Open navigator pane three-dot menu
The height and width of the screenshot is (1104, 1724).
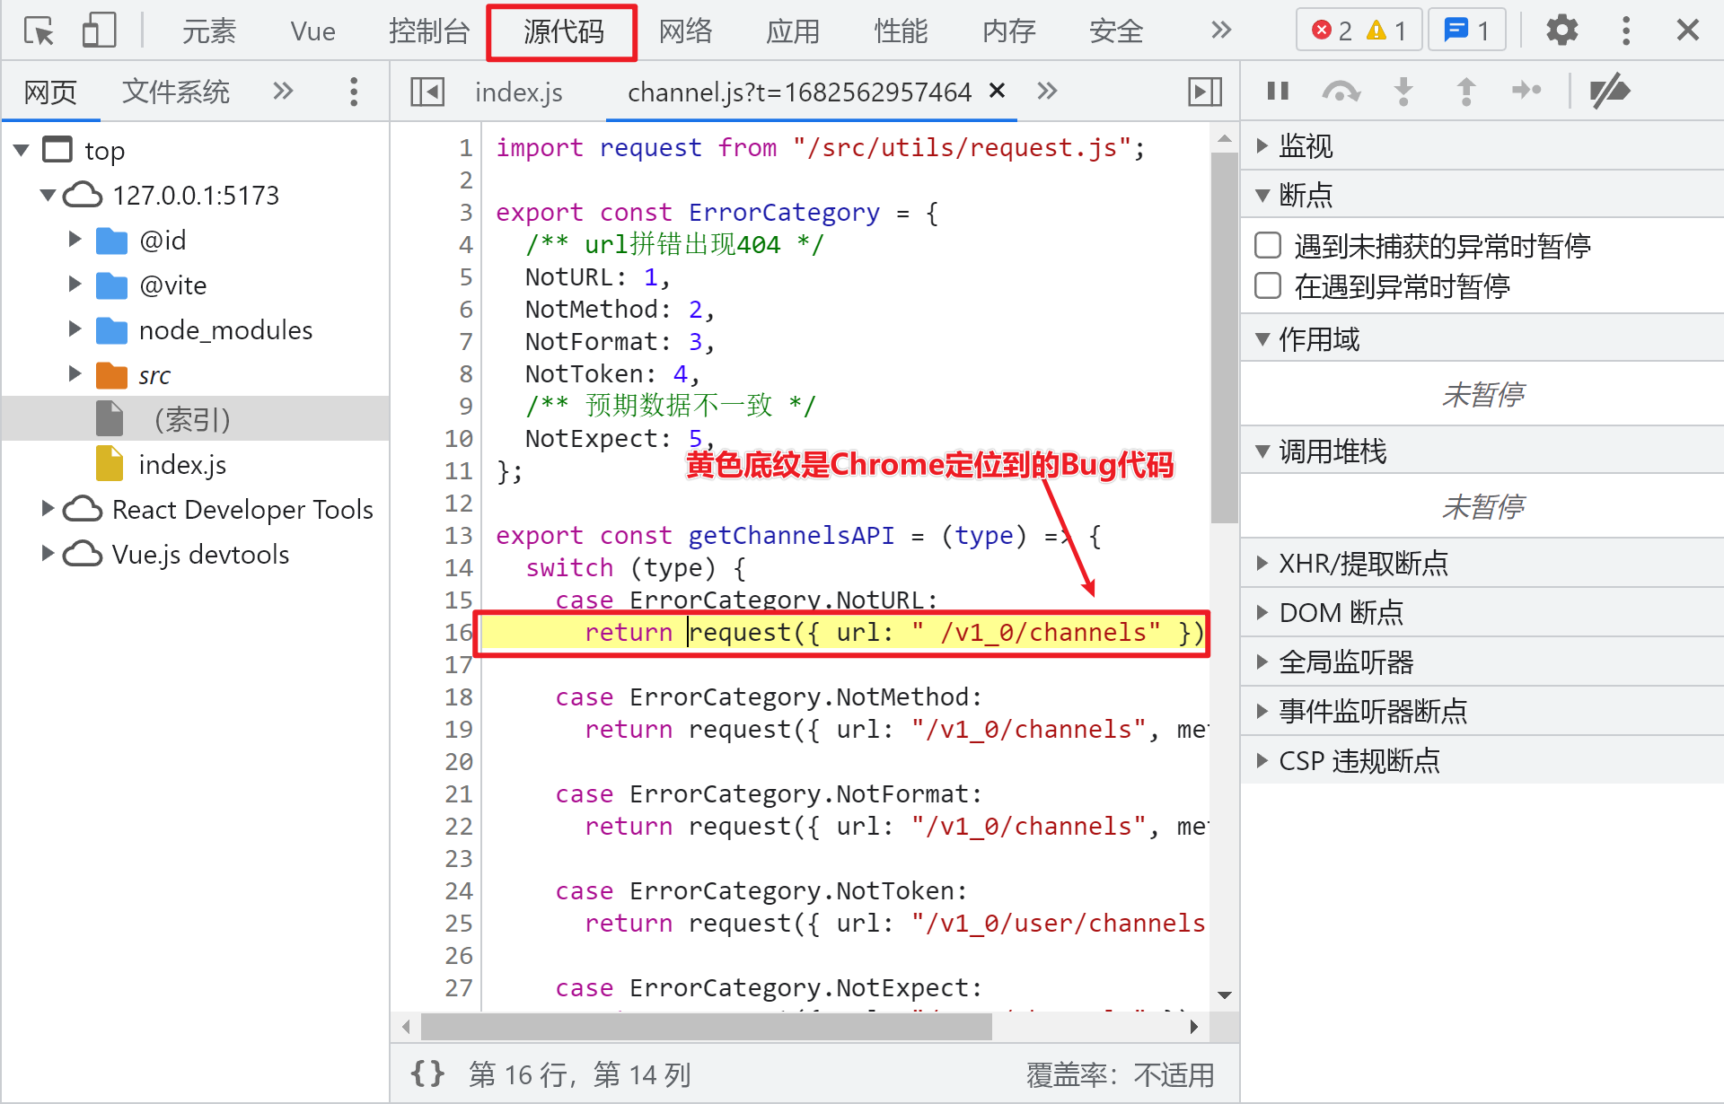[x=354, y=92]
